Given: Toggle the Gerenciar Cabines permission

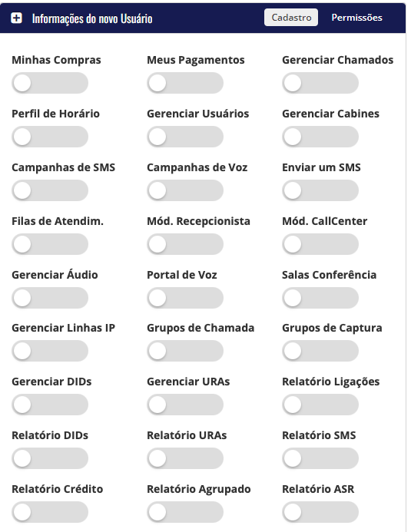Looking at the screenshot, I should tap(320, 137).
